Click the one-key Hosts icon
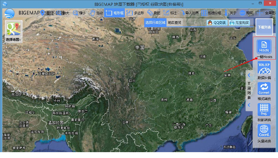 (x=264, y=46)
